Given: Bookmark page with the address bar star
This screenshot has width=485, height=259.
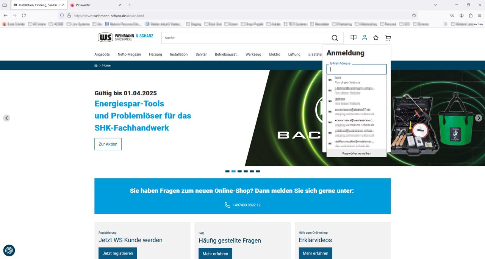Looking at the screenshot, I should 414,16.
